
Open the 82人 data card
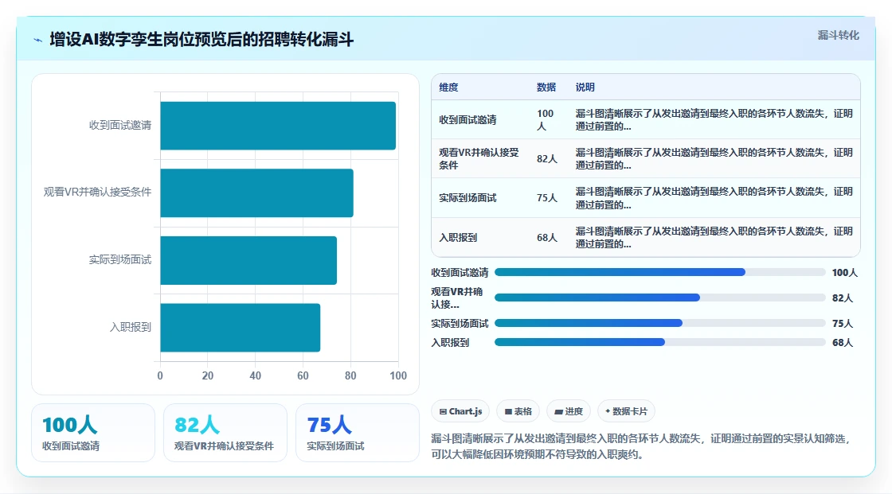tap(225, 433)
